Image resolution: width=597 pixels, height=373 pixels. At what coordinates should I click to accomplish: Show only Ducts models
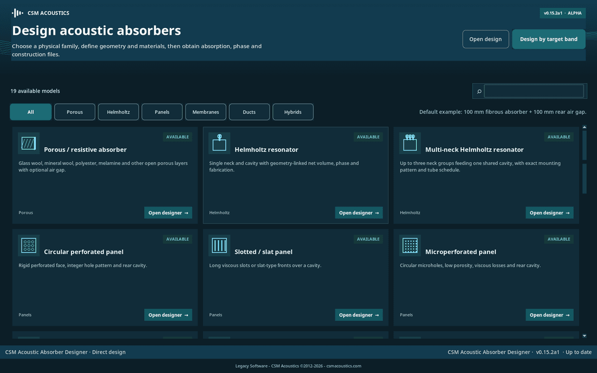point(249,112)
